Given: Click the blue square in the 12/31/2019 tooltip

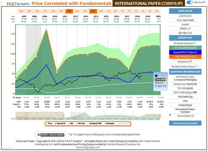Looking at the screenshot, I should pyautogui.click(x=156, y=76).
